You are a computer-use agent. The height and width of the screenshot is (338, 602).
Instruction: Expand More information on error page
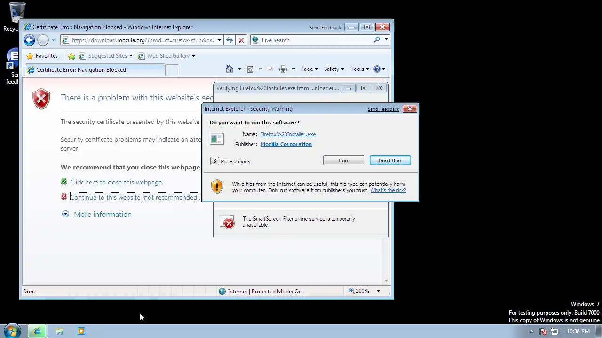97,214
